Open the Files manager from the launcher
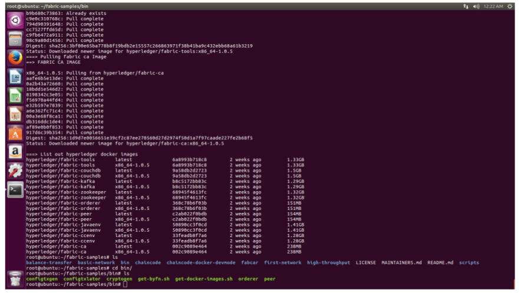Image resolution: width=521 pixels, height=296 pixels. [15, 40]
